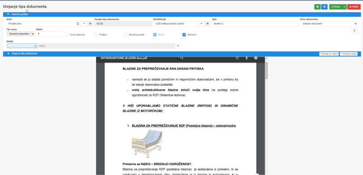The width and height of the screenshot is (363, 175).
Task: Open the Modul list icon
Action: (178, 46)
